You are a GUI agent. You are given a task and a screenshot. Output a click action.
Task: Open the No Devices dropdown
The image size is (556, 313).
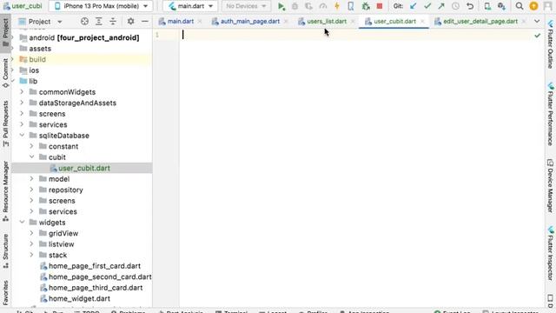click(x=246, y=6)
